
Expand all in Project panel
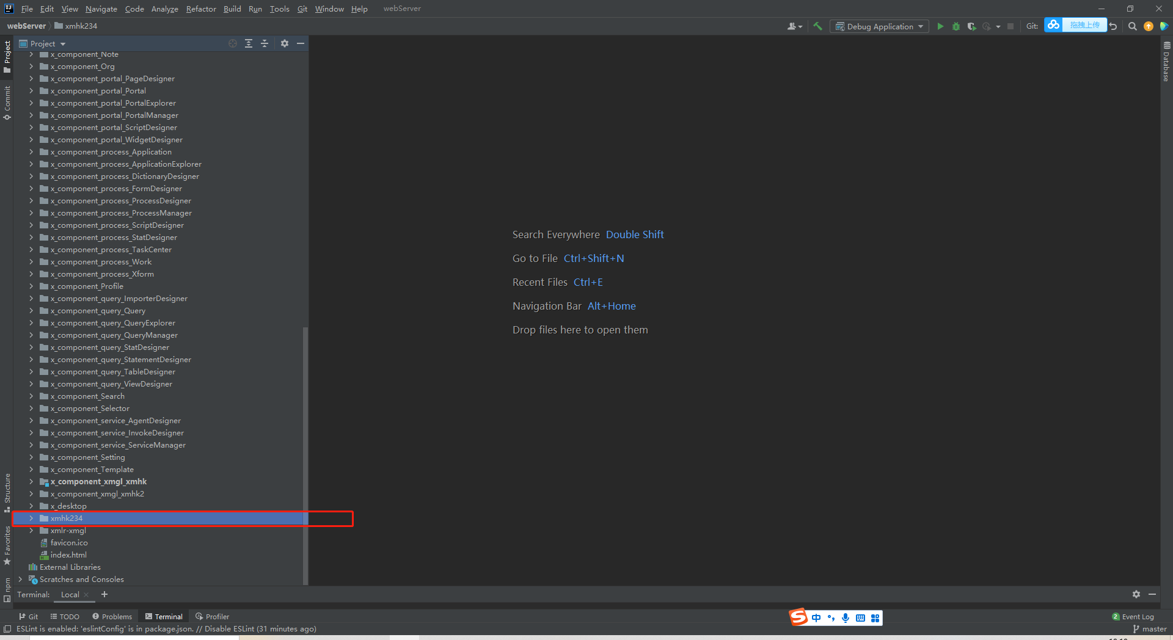point(249,43)
